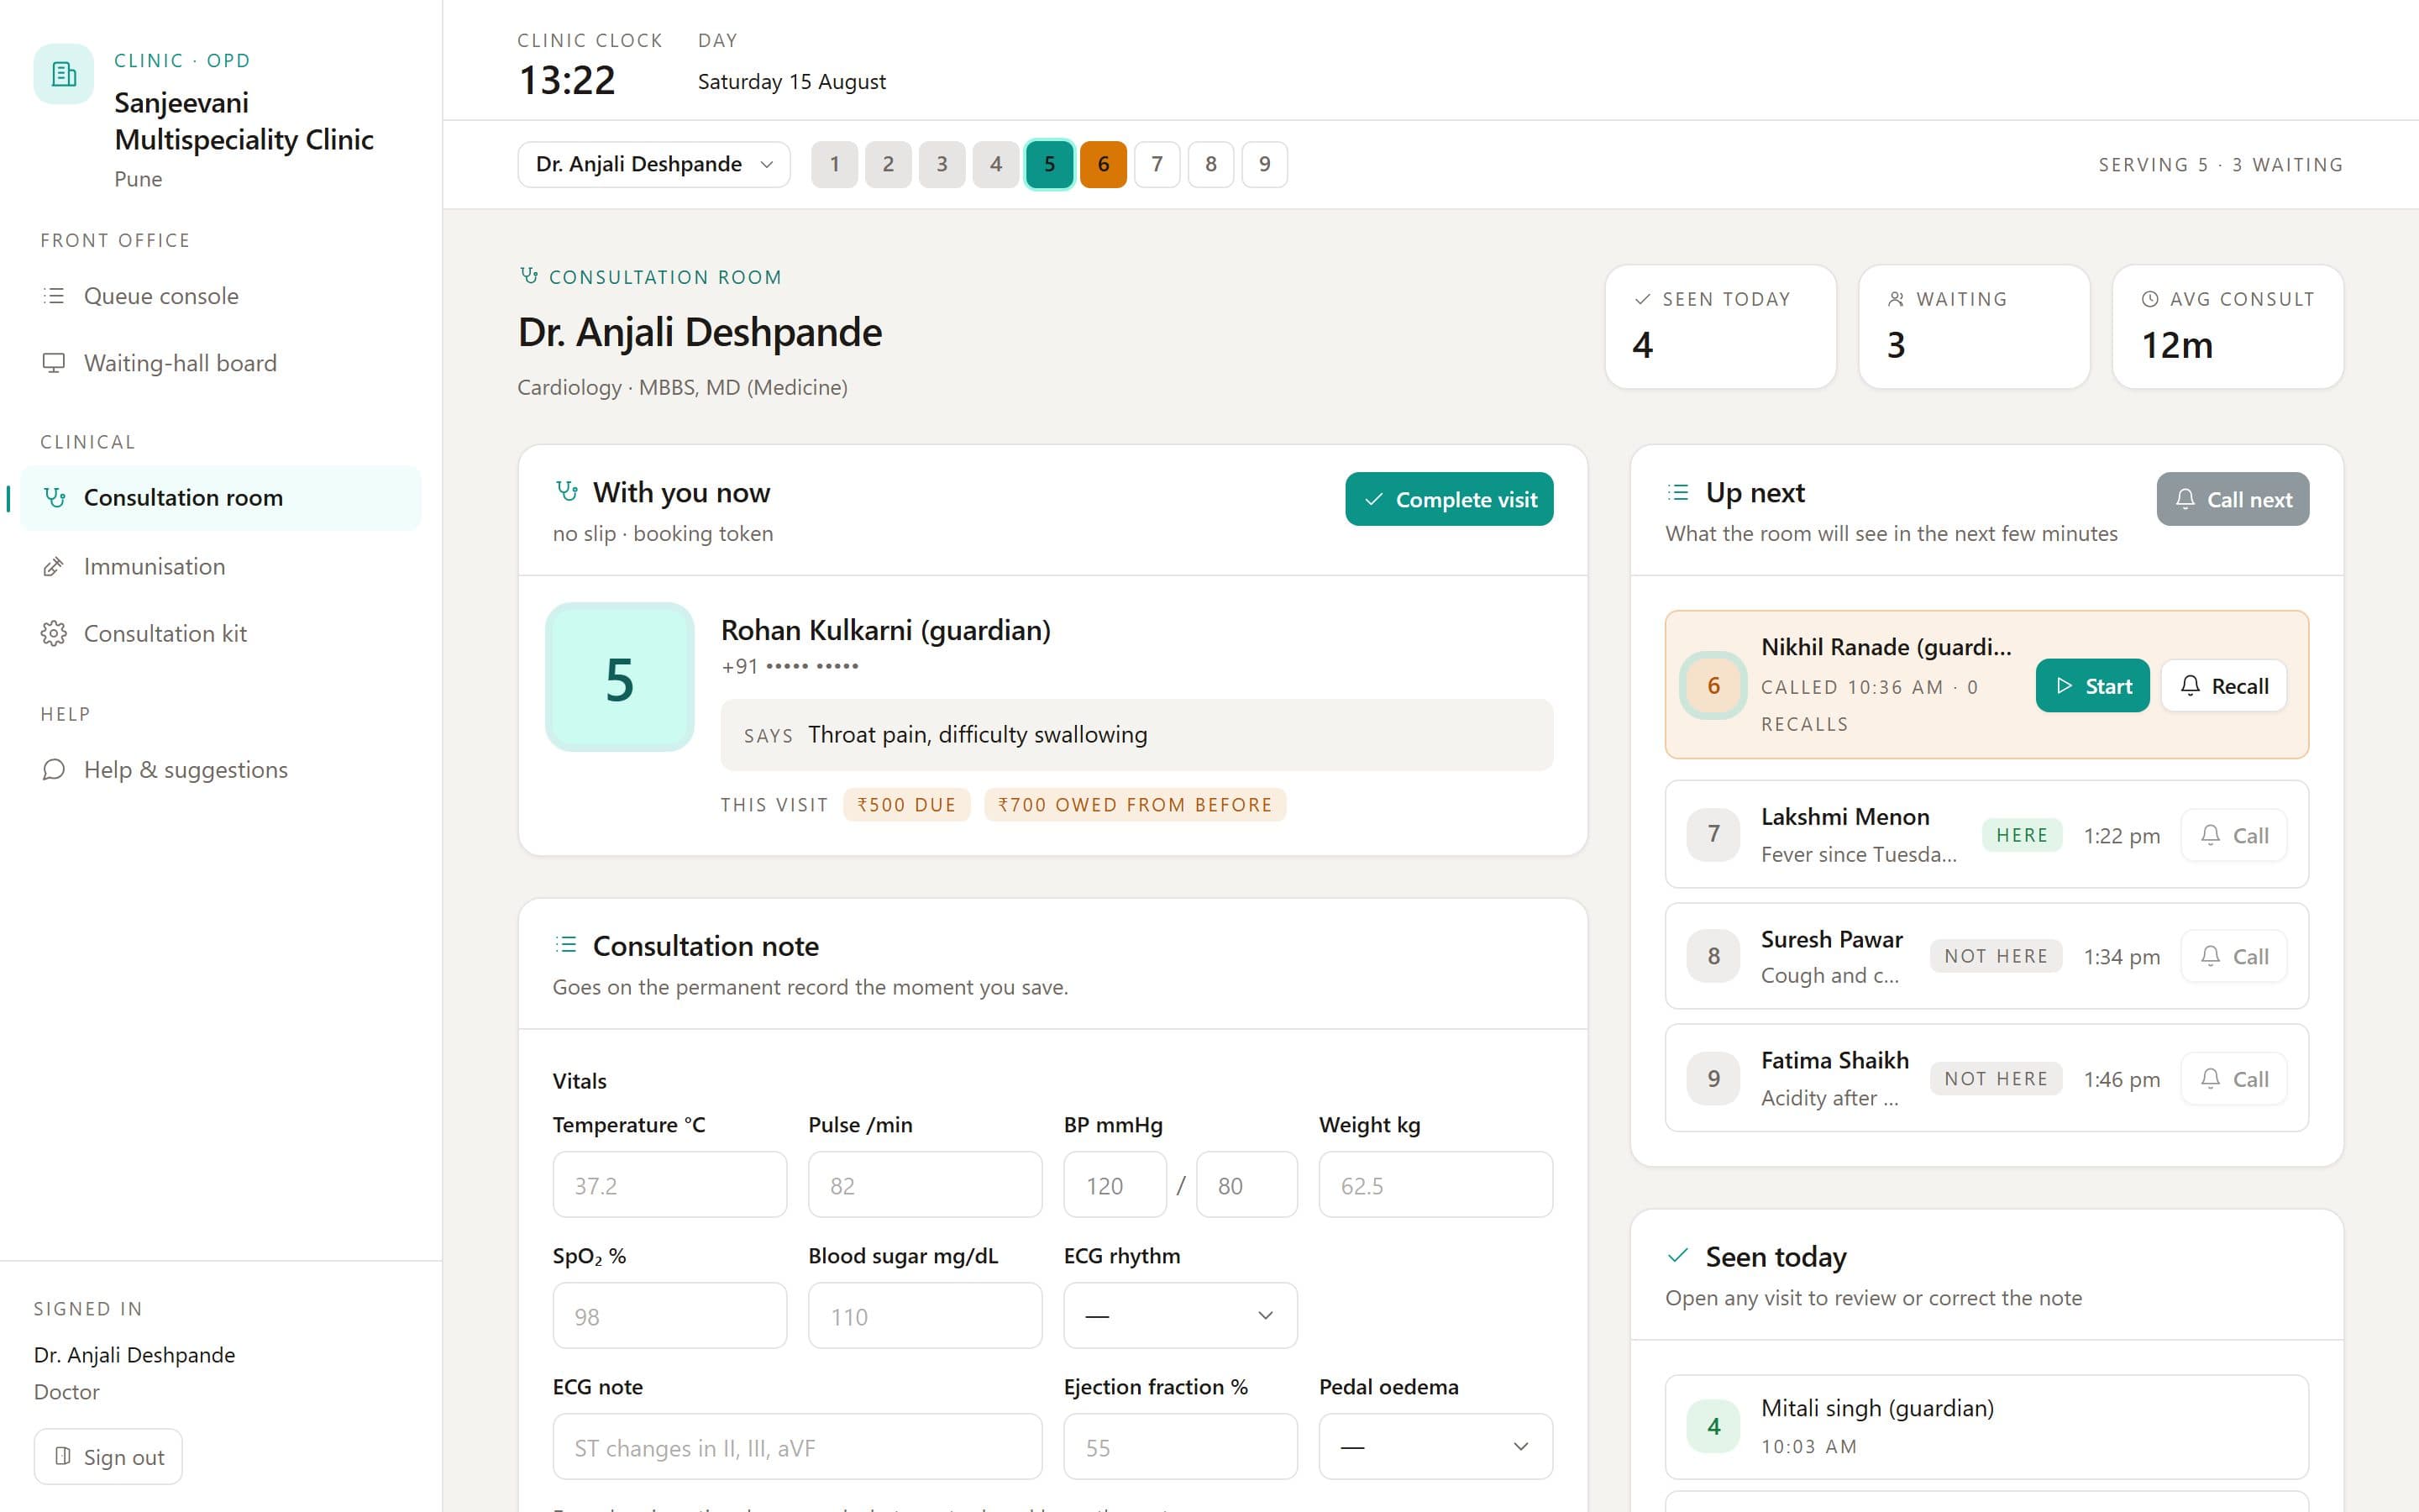Viewport: 2419px width, 1512px height.
Task: Select token 3 in the token strip
Action: (942, 164)
